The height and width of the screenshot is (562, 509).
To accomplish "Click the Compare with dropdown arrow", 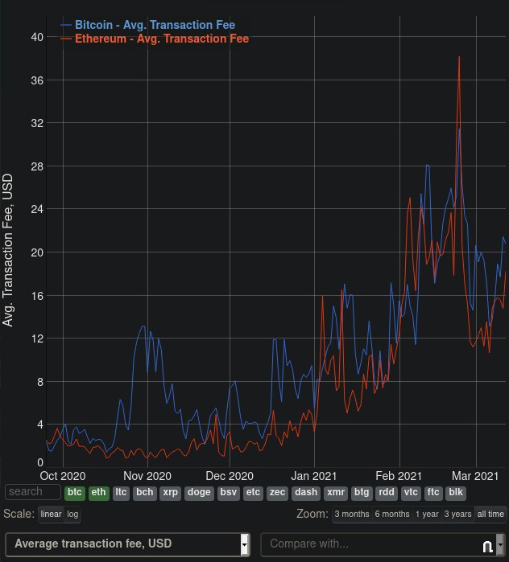I will click(500, 544).
